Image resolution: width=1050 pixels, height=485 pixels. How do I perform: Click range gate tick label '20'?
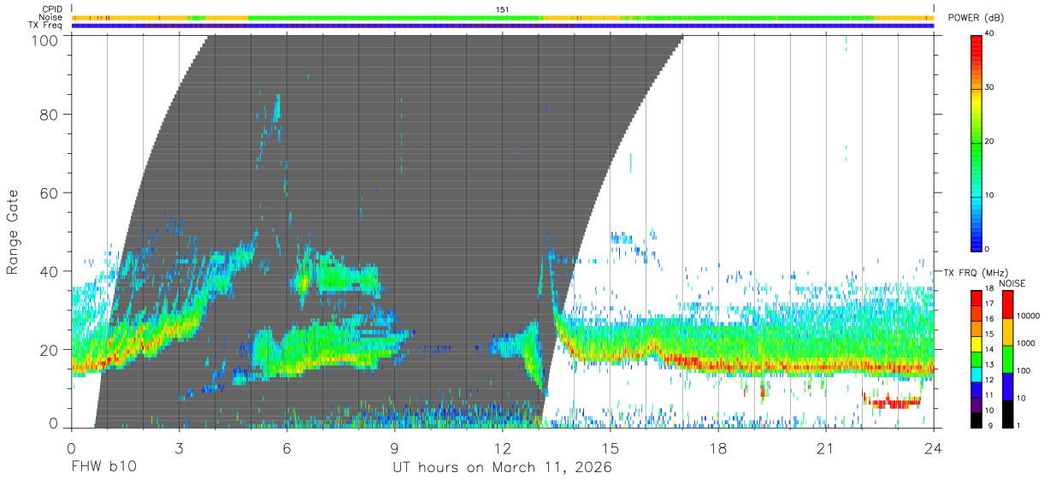(x=50, y=350)
